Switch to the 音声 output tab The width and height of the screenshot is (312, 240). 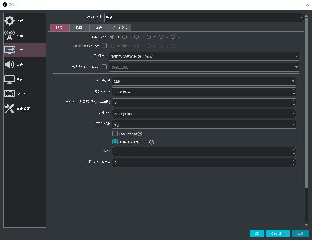coord(99,28)
